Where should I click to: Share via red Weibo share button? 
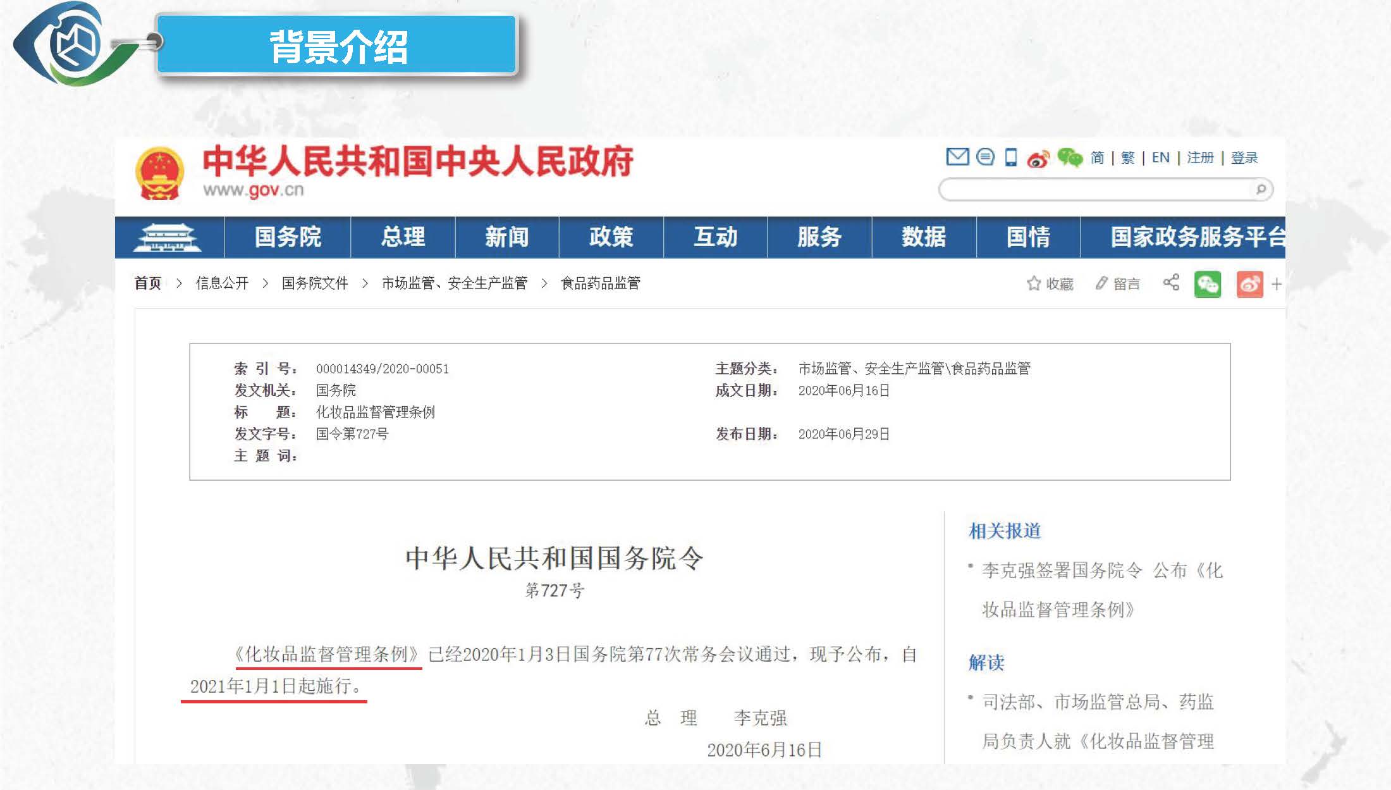1249,284
